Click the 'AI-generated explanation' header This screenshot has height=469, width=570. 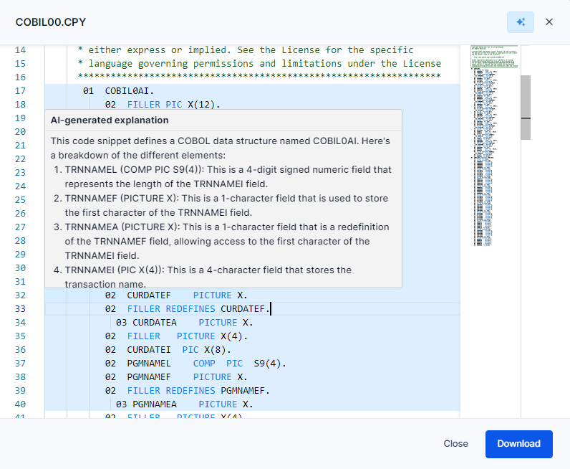(110, 120)
